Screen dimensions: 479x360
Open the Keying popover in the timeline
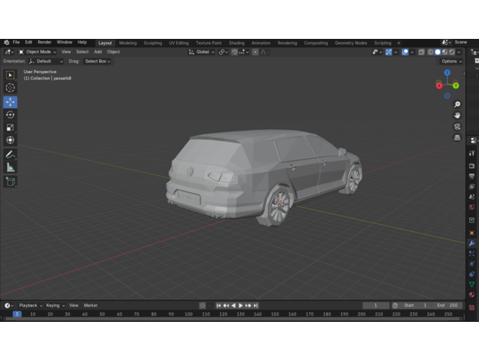tap(54, 305)
